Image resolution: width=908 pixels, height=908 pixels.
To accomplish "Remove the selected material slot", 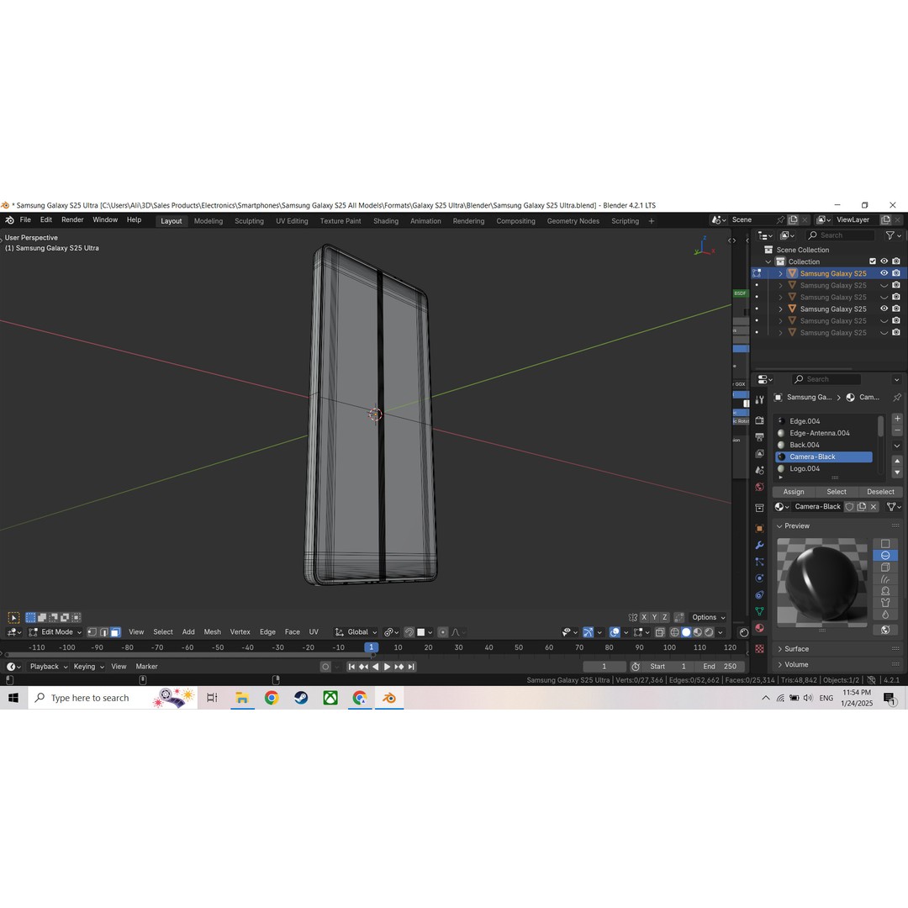I will point(897,430).
